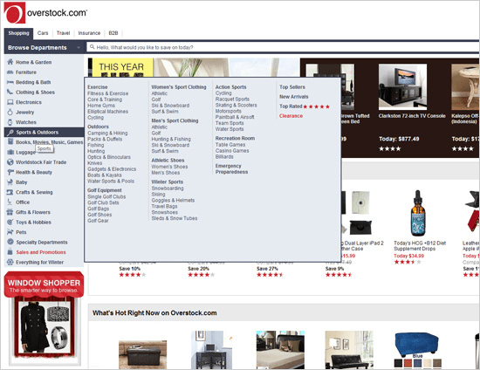Screen dimensions: 480x370
Task: Click the Everything for Winter snowflake icon
Action: click(10, 262)
